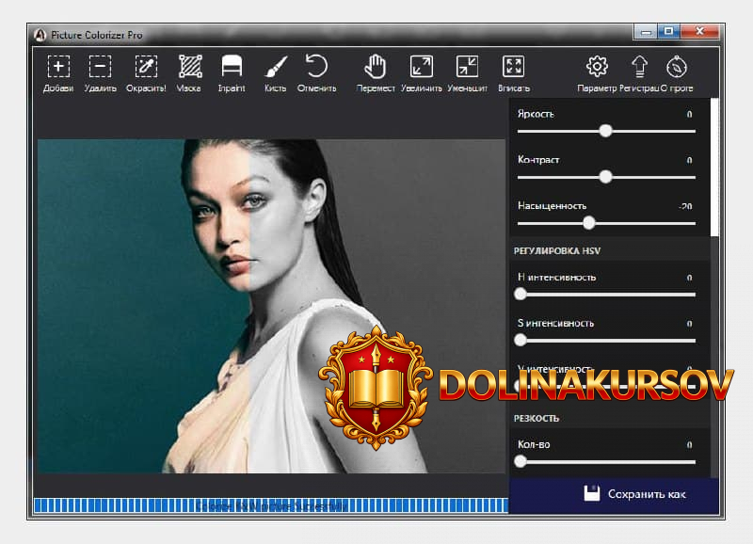Open the О программе about icon

(676, 67)
